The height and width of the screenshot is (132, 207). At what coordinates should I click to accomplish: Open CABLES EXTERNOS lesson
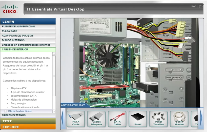tap(28, 115)
